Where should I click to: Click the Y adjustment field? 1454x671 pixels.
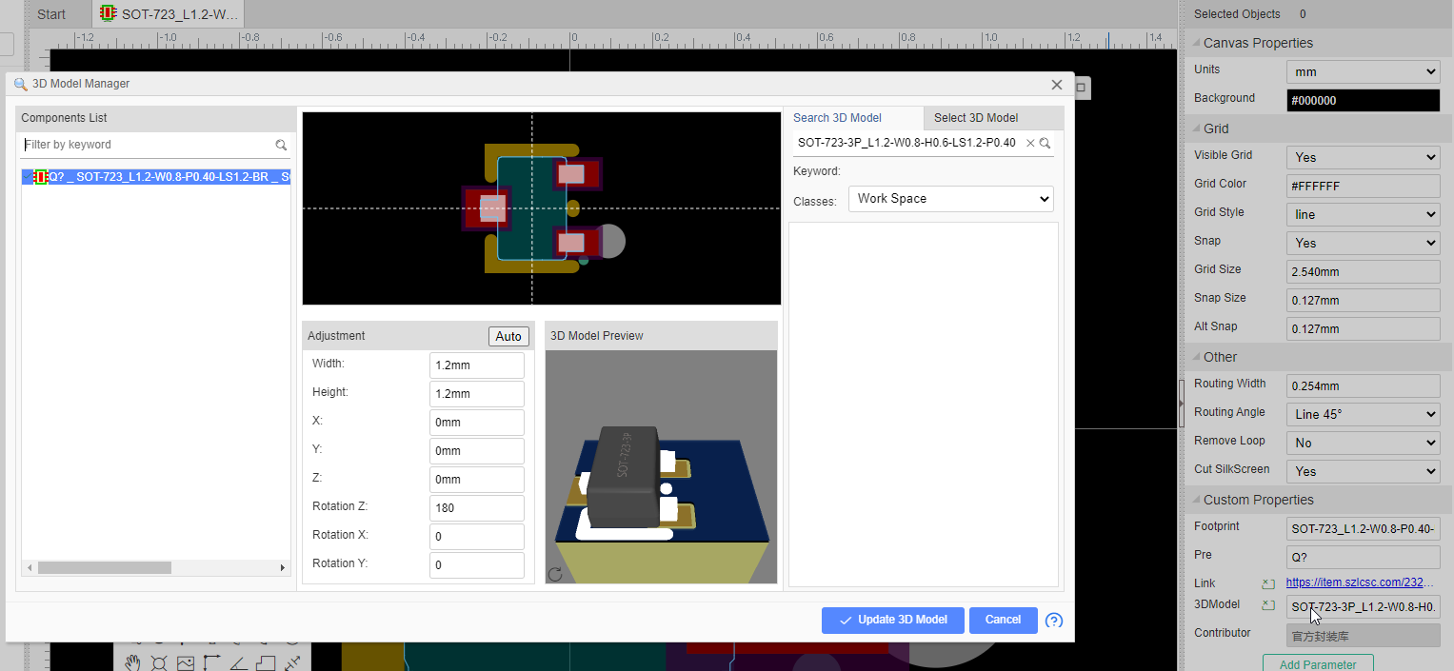[x=477, y=451]
